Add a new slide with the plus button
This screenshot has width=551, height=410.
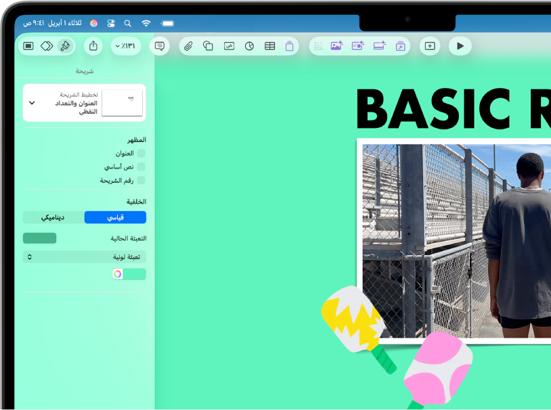[x=430, y=46]
